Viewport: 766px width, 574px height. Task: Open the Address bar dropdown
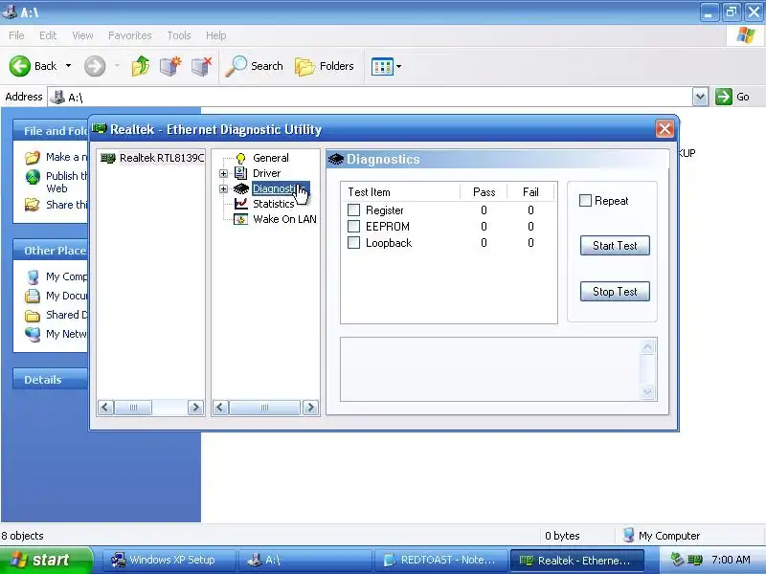(x=700, y=98)
